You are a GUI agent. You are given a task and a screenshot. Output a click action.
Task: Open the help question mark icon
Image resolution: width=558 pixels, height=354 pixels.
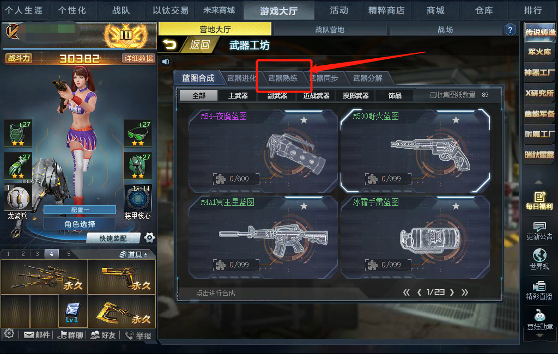510,29
